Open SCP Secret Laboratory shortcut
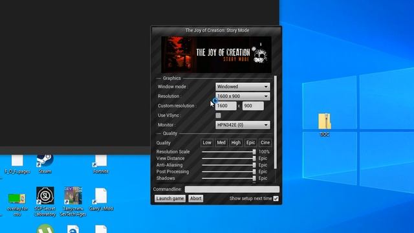 [45, 201]
